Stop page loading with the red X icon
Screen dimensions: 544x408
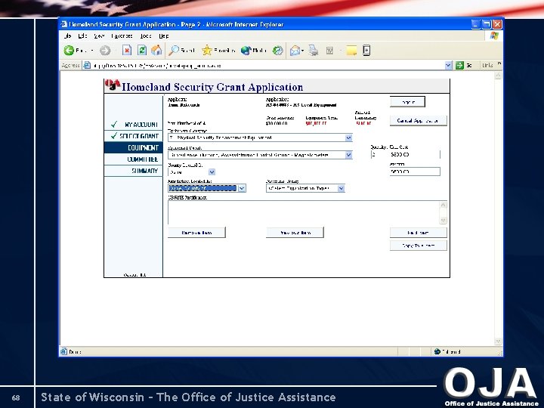tap(127, 51)
